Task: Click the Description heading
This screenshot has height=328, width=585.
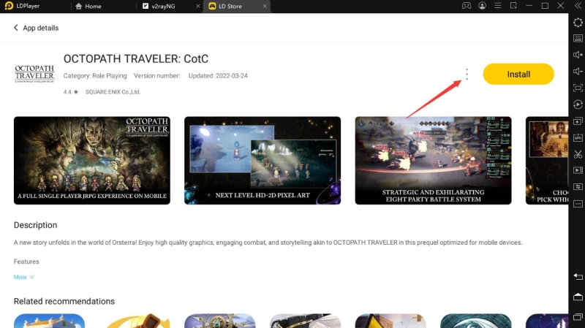Action: pyautogui.click(x=35, y=225)
